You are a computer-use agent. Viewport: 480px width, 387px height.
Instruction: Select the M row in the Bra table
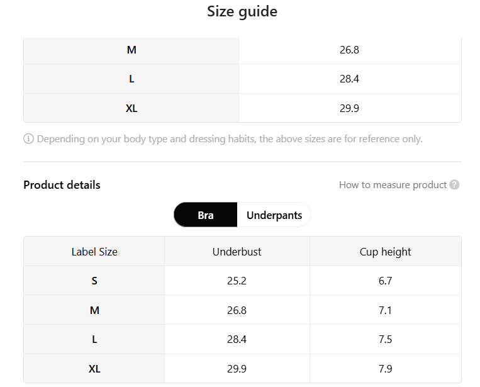point(242,310)
